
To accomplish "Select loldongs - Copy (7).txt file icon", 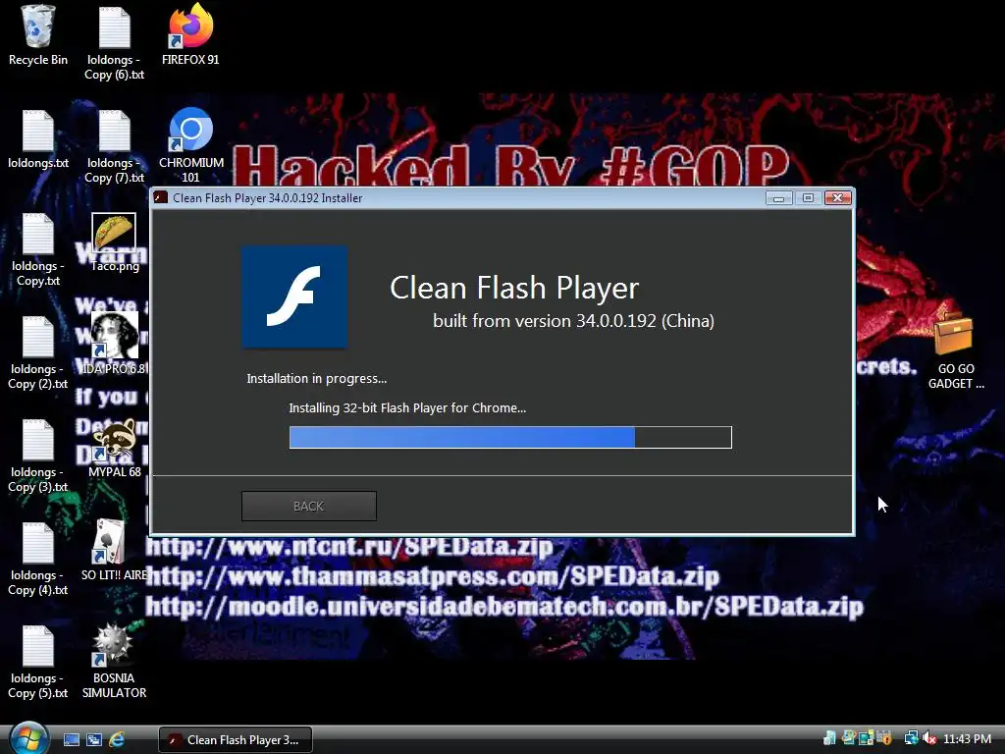I will pyautogui.click(x=114, y=146).
